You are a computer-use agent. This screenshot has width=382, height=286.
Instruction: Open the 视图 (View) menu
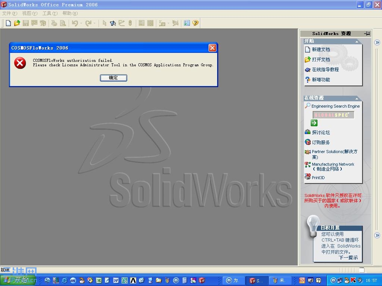coord(30,13)
